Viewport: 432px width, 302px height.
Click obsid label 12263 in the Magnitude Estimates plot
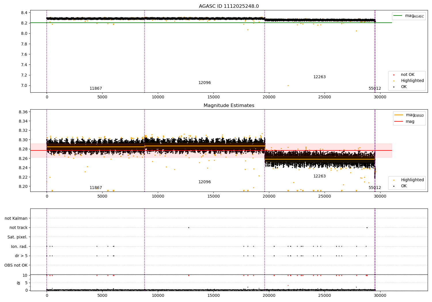pyautogui.click(x=319, y=176)
